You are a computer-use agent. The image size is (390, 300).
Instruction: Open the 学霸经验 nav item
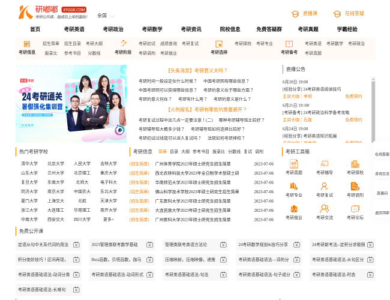(347, 29)
